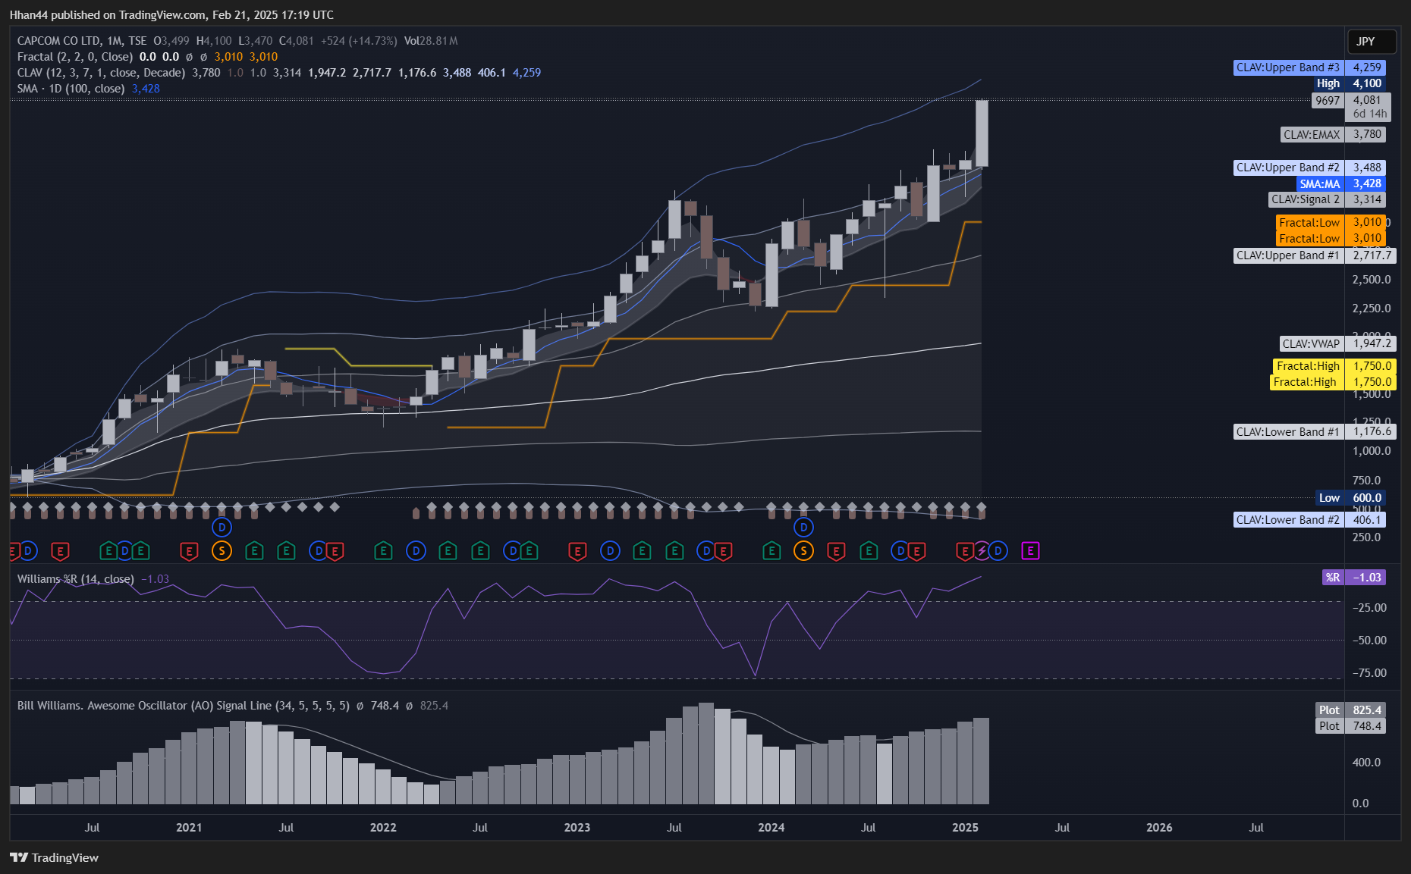The width and height of the screenshot is (1411, 874).
Task: Click the 2025 label on time axis
Action: [965, 828]
